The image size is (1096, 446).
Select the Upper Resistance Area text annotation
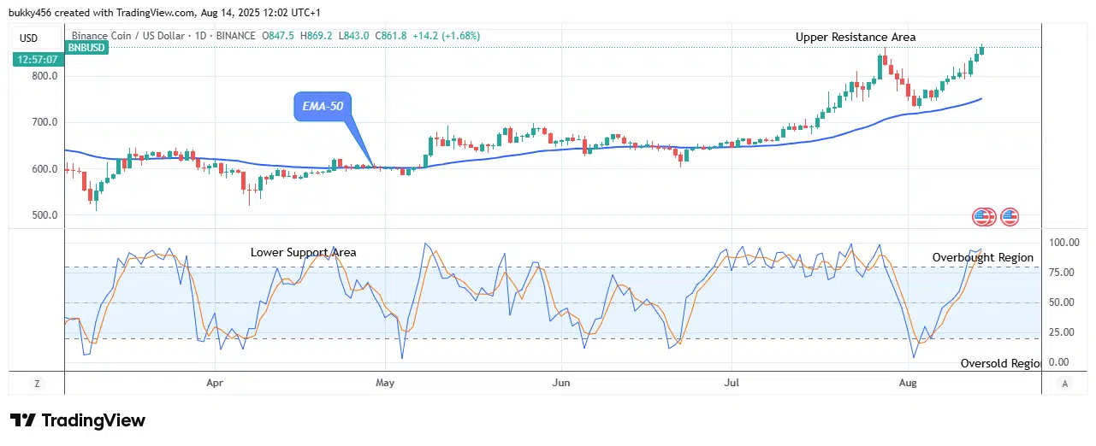pyautogui.click(x=856, y=38)
